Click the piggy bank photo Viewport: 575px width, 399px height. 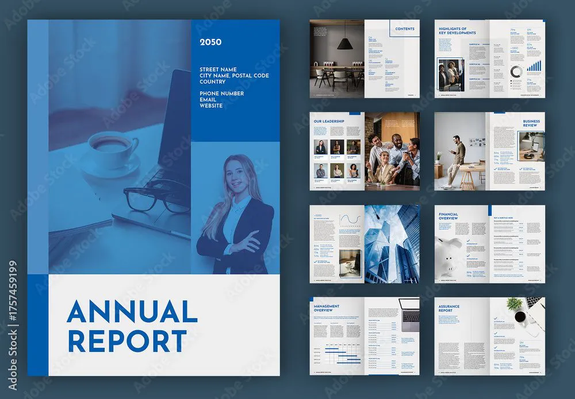[449, 258]
